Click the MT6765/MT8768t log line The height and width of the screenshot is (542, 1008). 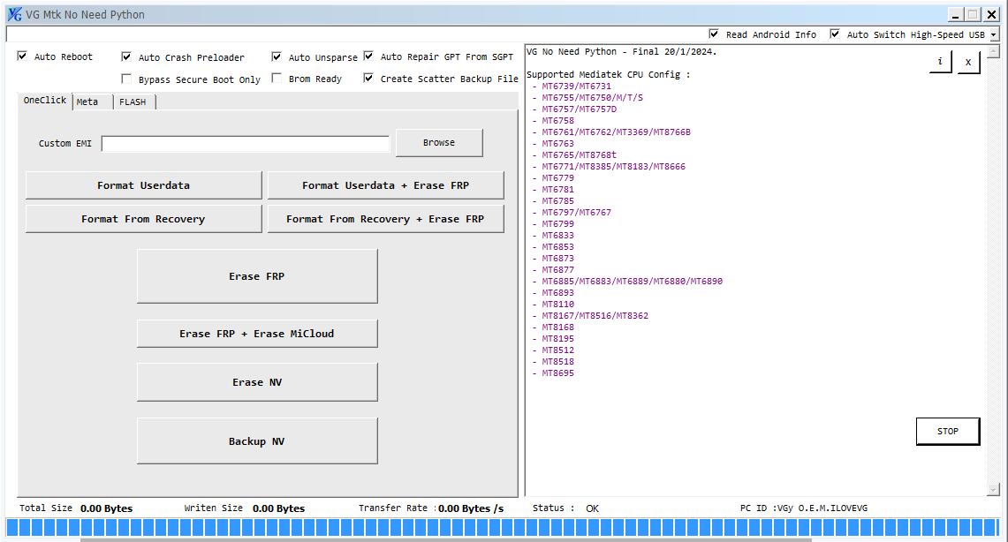(579, 154)
